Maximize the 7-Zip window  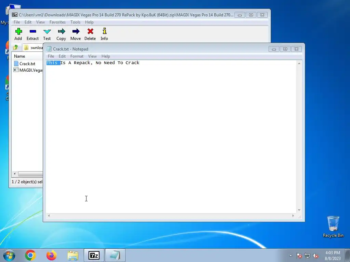coord(251,15)
